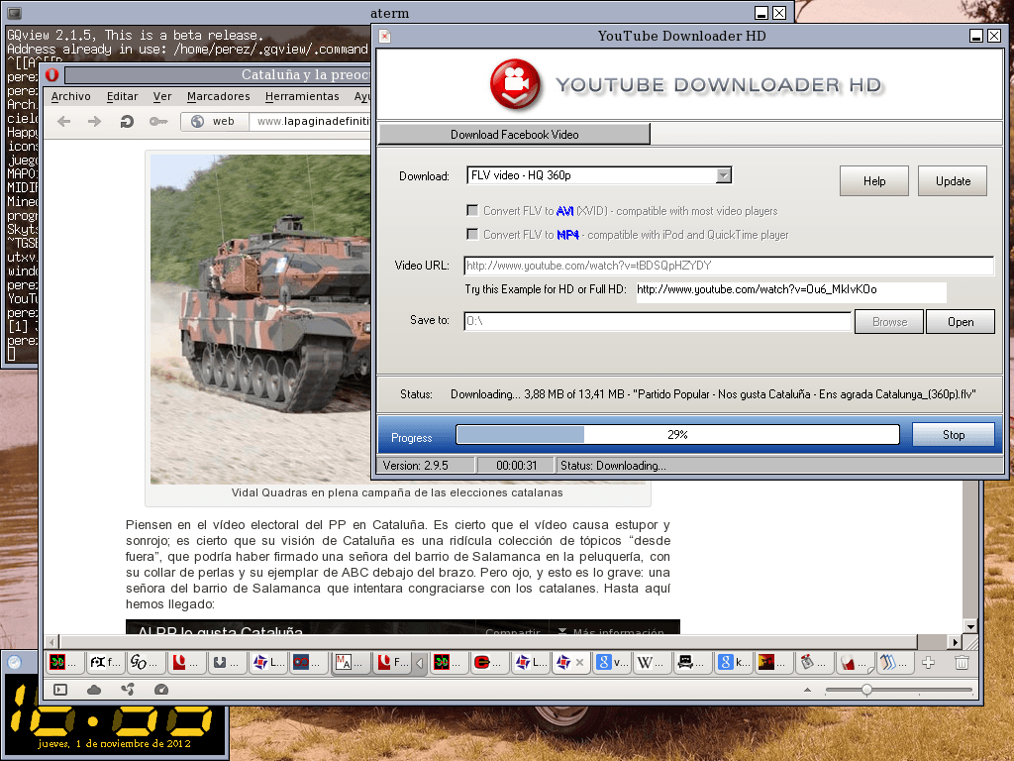Open the Editar menu in Opera
This screenshot has height=761, width=1014.
pyautogui.click(x=122, y=96)
